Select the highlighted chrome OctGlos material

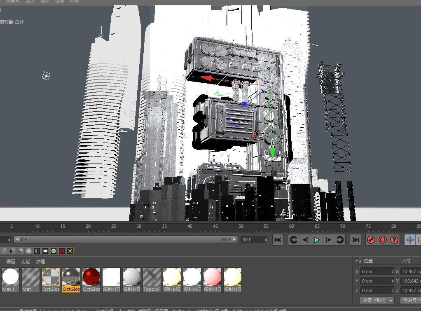pos(71,280)
